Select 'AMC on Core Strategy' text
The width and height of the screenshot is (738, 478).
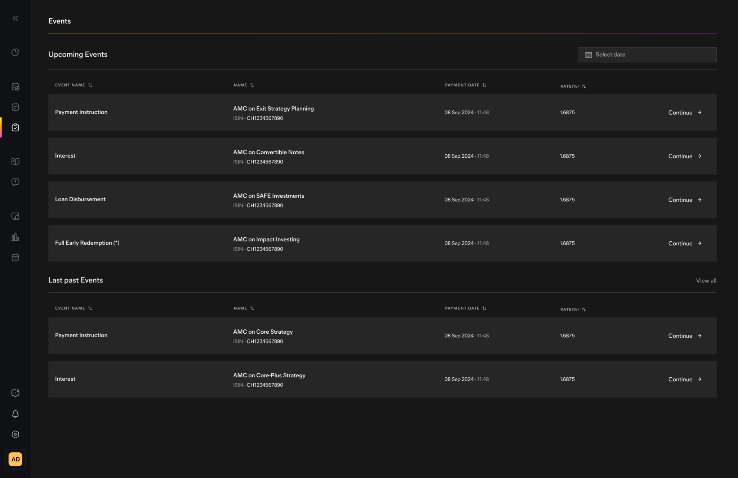(x=263, y=332)
